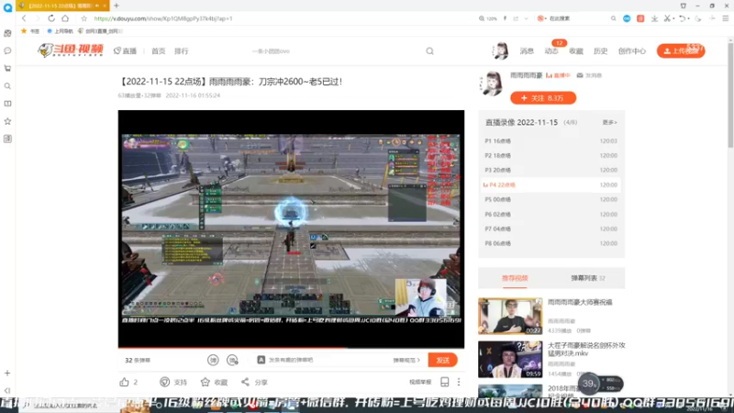Open the browser hamburger menu
The height and width of the screenshot is (413, 734).
tap(725, 18)
